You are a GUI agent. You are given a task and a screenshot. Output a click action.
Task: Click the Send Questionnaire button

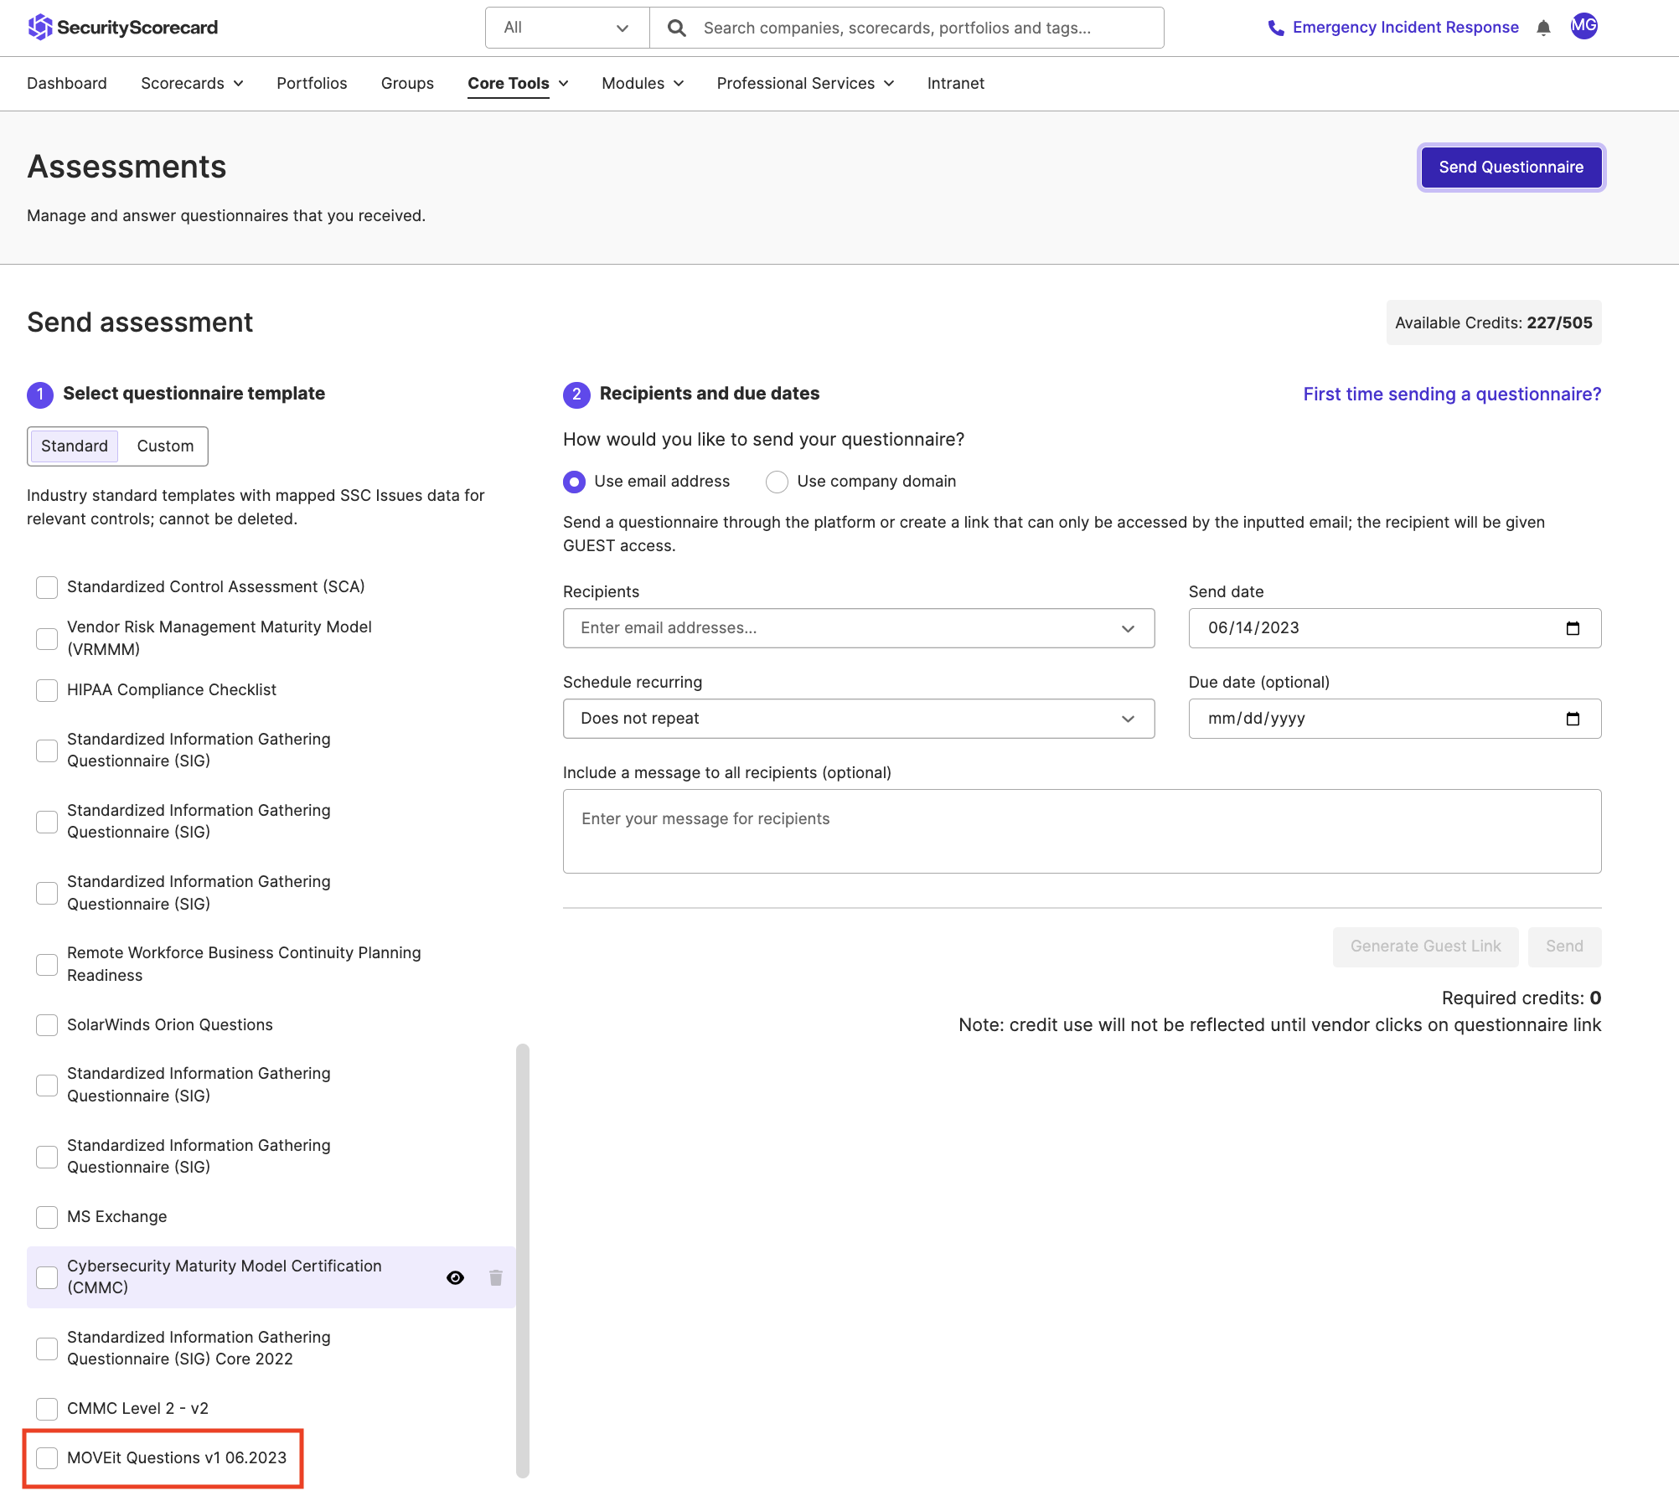(x=1511, y=168)
